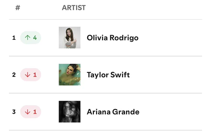211x132 pixels.
Task: Click the rank number 2
Action: 14,75
